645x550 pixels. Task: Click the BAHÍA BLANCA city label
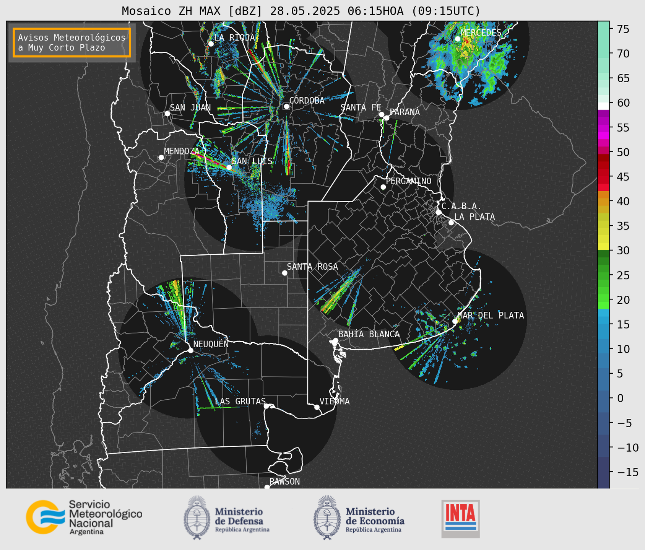369,334
